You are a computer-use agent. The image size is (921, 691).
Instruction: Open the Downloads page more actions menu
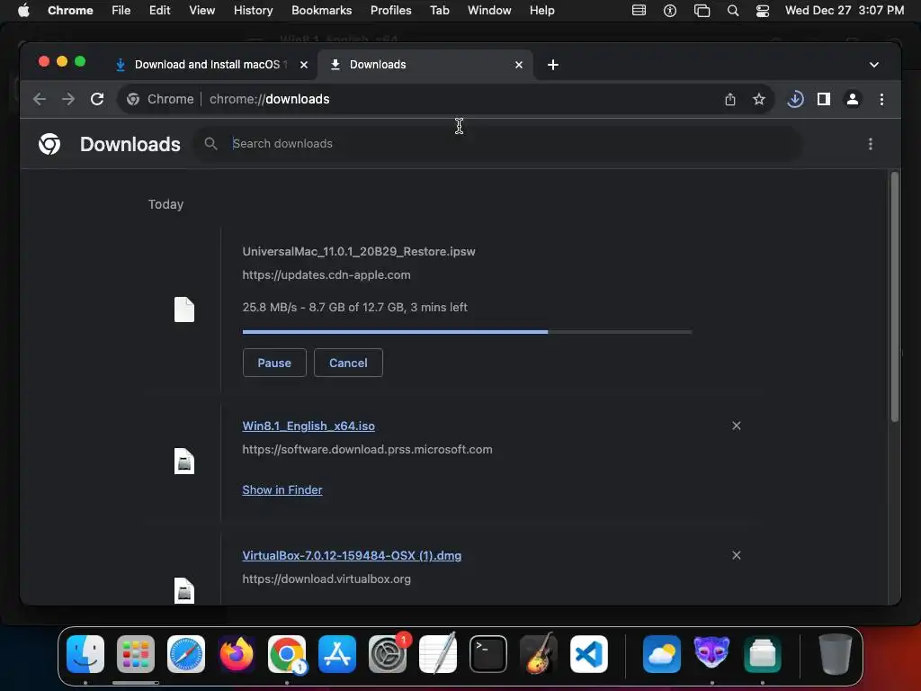(871, 144)
